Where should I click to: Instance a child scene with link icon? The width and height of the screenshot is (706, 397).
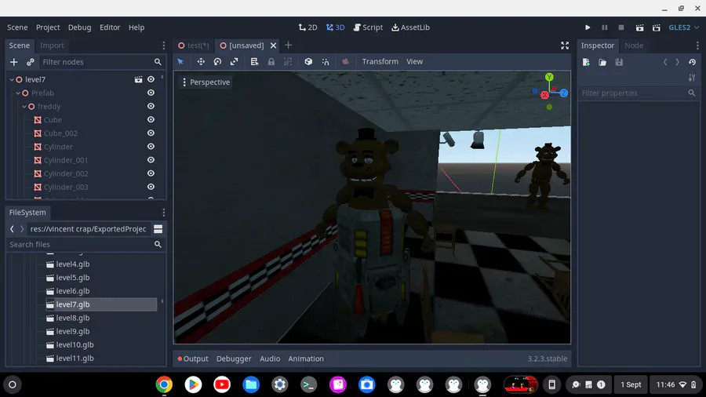coord(30,62)
